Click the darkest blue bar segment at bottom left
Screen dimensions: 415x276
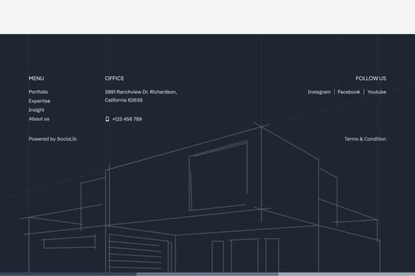[x=67, y=274]
